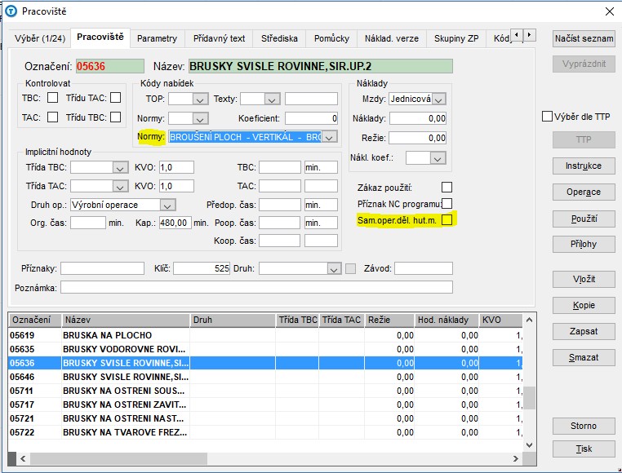
Task: Open the Druh op. Výrobní operace dropdown
Action: tap(167, 205)
